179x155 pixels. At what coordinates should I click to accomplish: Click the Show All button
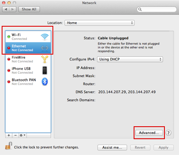click(x=29, y=9)
